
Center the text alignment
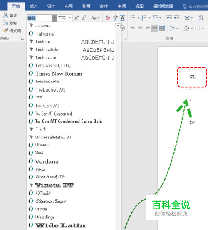click(x=140, y=28)
